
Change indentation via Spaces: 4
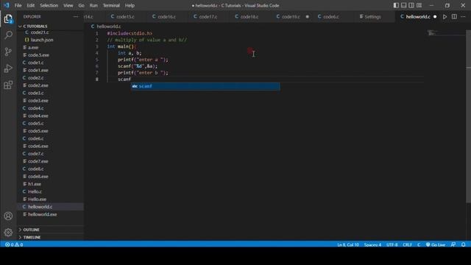click(x=372, y=244)
